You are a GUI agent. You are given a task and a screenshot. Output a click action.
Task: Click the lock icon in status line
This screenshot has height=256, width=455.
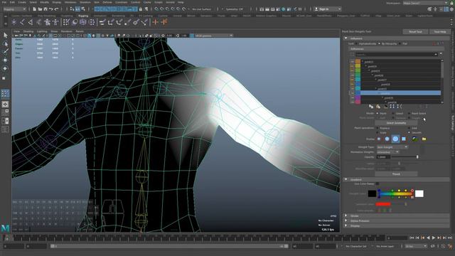point(141,9)
